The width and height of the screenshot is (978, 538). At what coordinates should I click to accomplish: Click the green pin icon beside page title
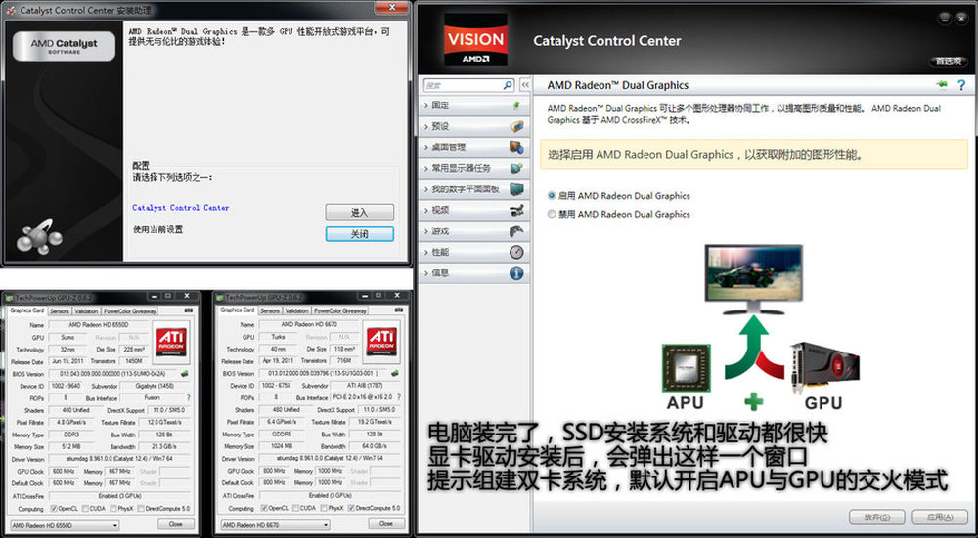(x=941, y=84)
